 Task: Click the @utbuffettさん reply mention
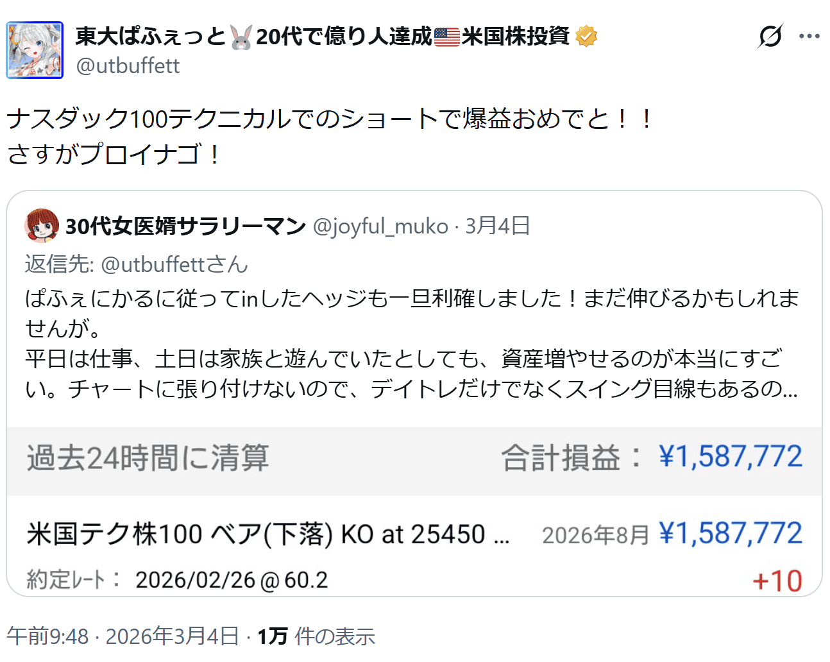click(x=174, y=264)
